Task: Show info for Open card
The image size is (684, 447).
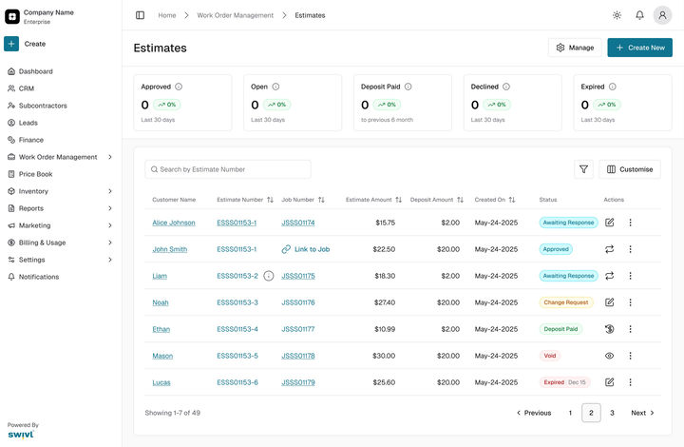Action: coord(275,87)
